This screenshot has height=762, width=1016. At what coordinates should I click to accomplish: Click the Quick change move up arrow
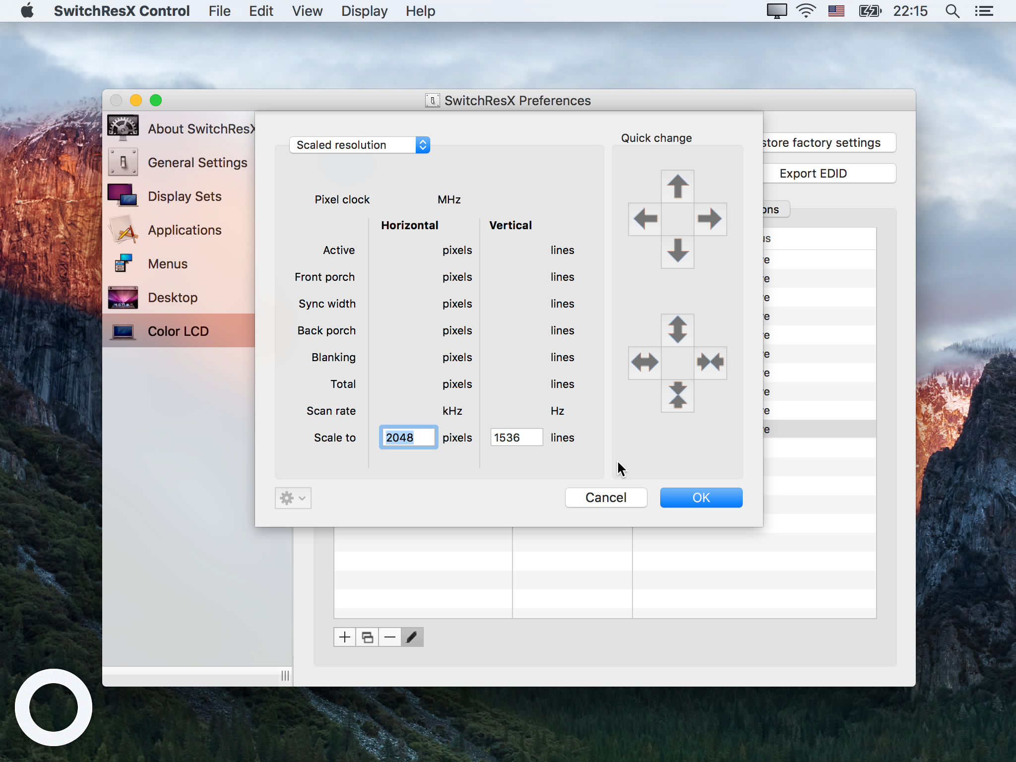pyautogui.click(x=677, y=187)
